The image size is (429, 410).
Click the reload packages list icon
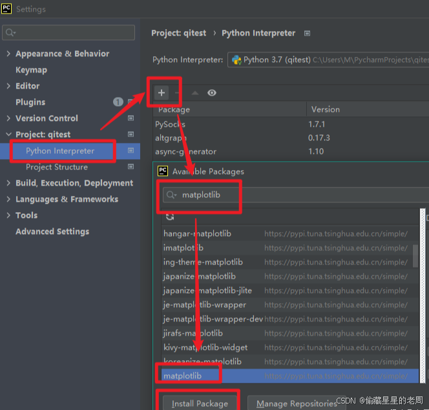(x=170, y=217)
